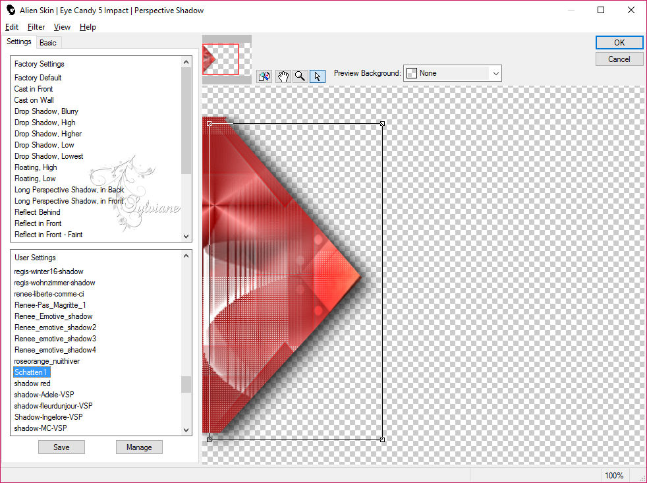Click the Factory Settings list header
This screenshot has width=647, height=483.
[39, 63]
